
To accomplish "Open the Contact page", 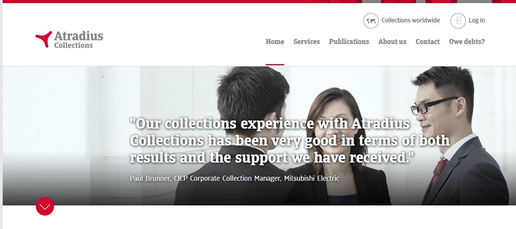I will pos(428,42).
